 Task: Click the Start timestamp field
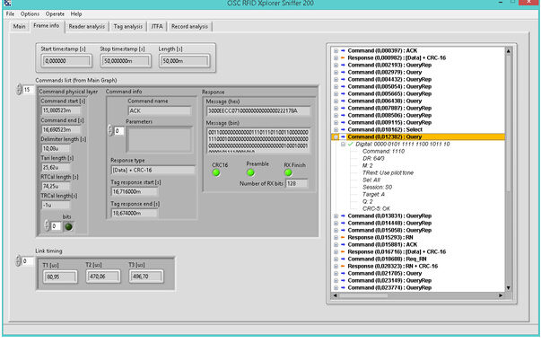click(x=65, y=61)
